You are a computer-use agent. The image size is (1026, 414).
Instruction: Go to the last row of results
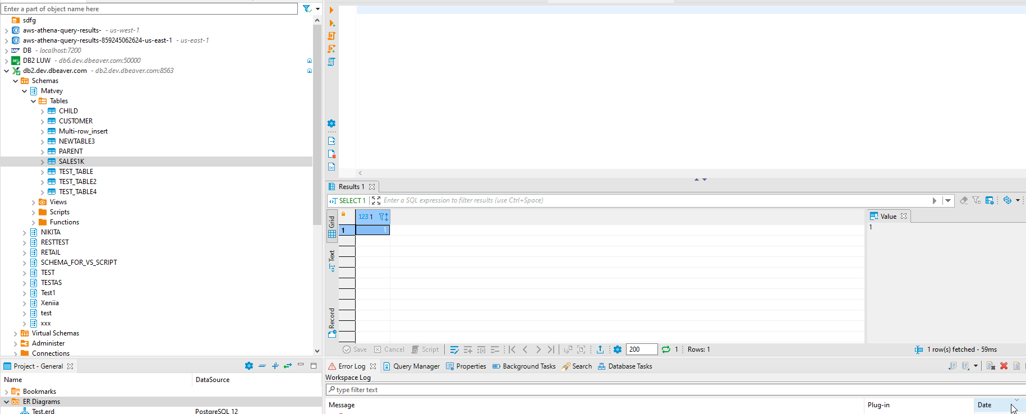[551, 349]
